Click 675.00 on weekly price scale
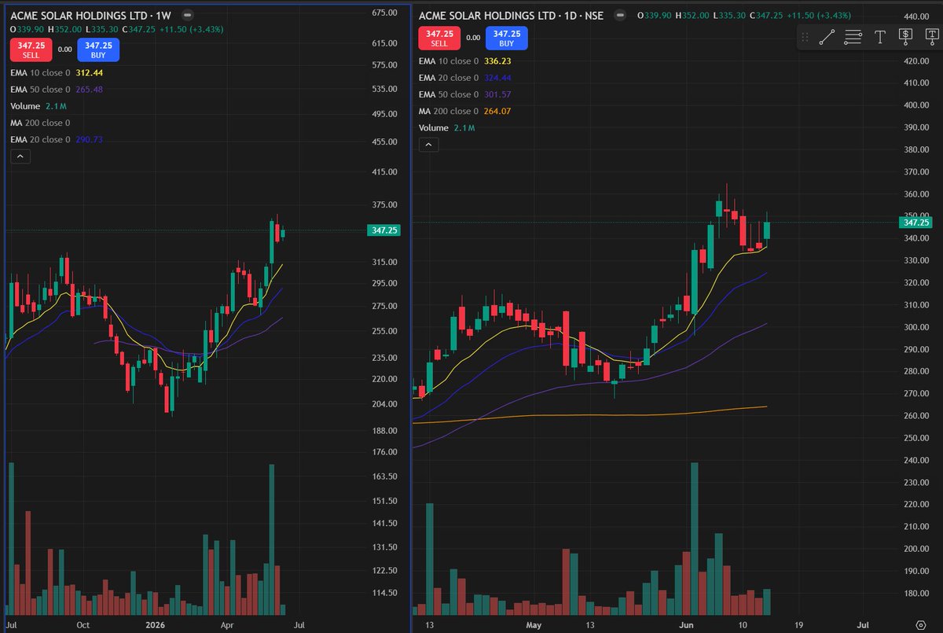 (x=383, y=13)
